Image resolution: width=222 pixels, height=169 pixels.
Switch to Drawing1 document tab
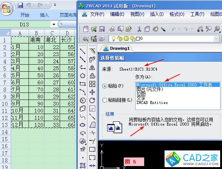click(x=117, y=48)
